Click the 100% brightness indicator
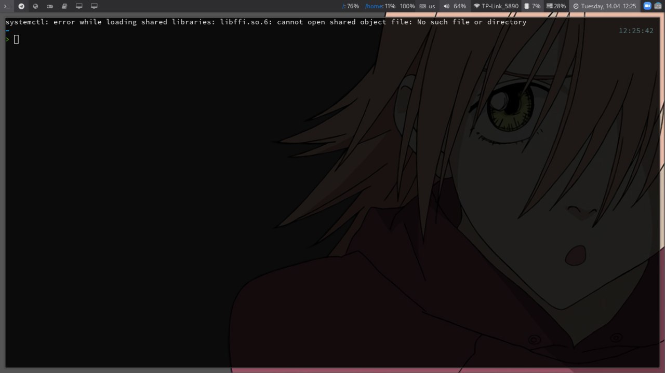 click(x=407, y=6)
